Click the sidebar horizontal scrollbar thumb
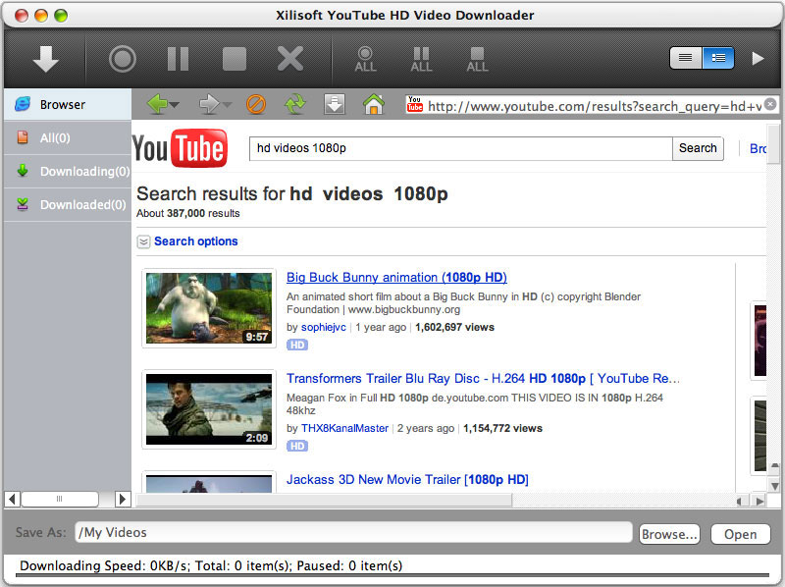 [x=60, y=499]
